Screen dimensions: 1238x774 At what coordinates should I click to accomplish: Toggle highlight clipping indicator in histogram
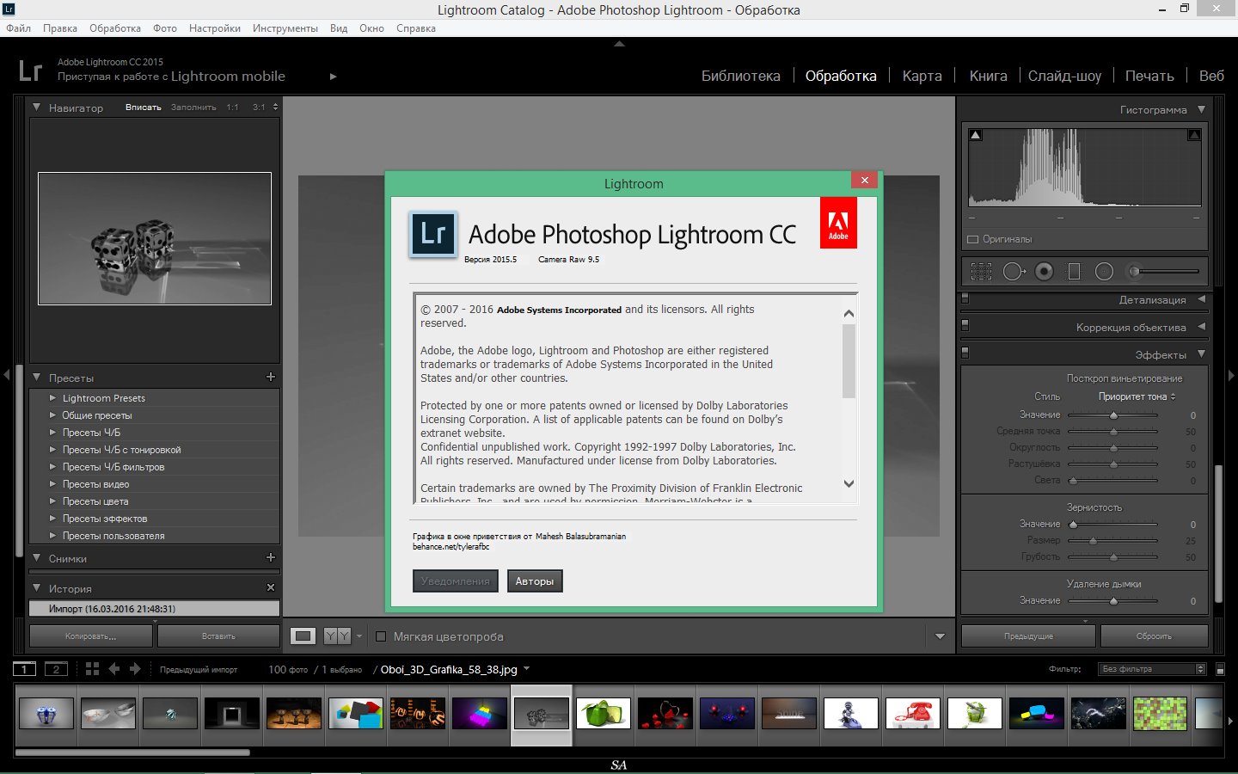click(1194, 135)
